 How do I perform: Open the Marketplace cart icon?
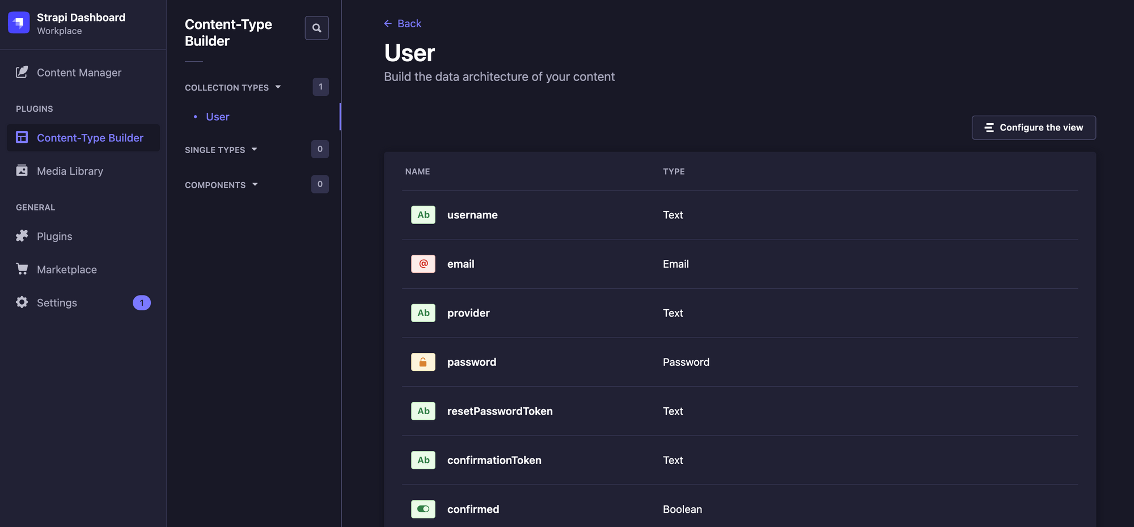pos(22,269)
